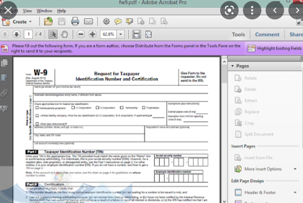The width and height of the screenshot is (303, 203).
Task: Open the zoom percentage dropdown
Action: point(121,35)
